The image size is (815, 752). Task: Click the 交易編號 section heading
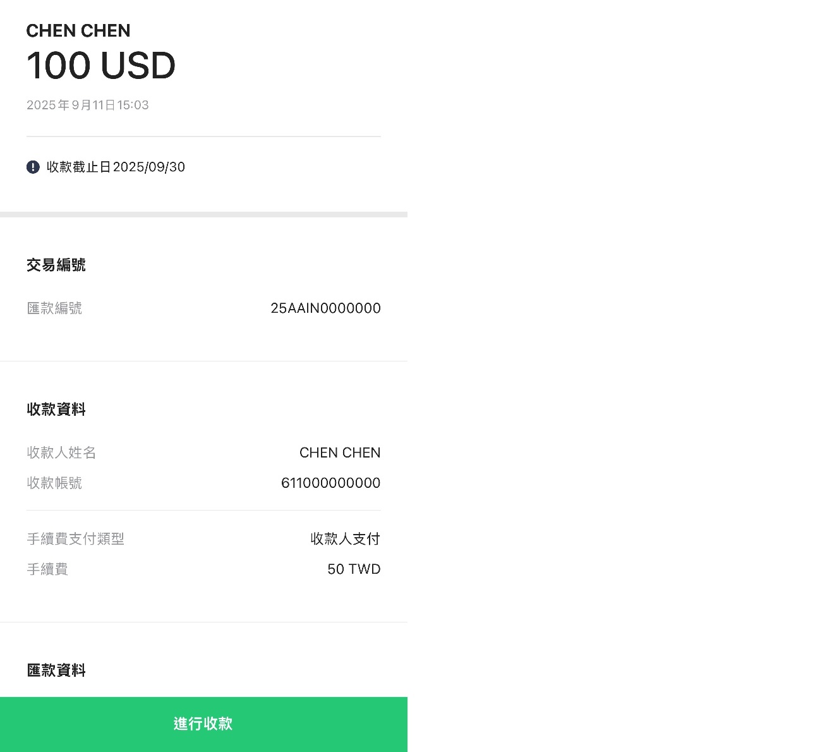click(56, 265)
